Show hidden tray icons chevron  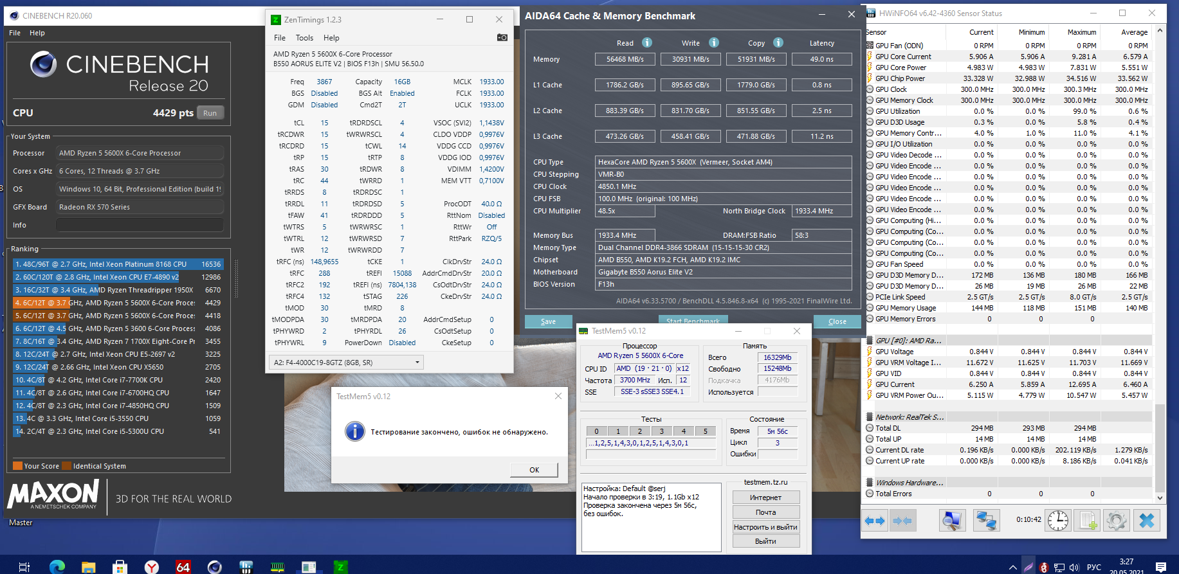click(x=1013, y=568)
